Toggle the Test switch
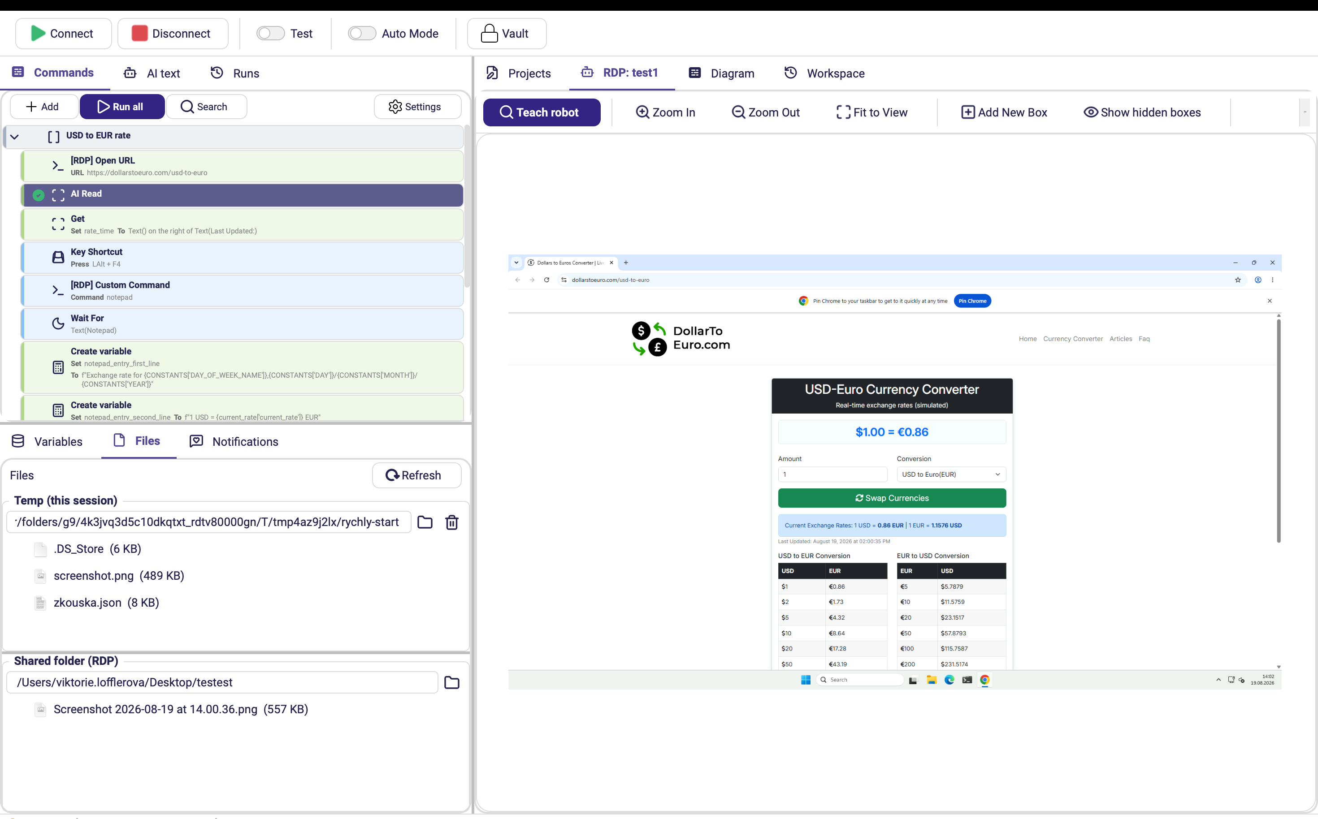The image size is (1318, 819). coord(270,34)
